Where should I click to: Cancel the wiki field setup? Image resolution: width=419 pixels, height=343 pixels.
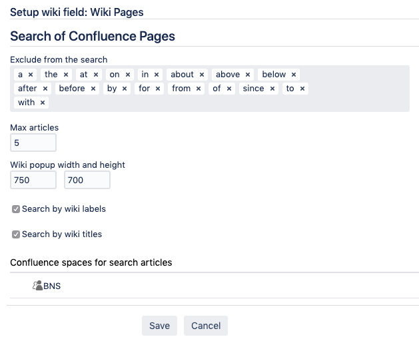point(206,326)
